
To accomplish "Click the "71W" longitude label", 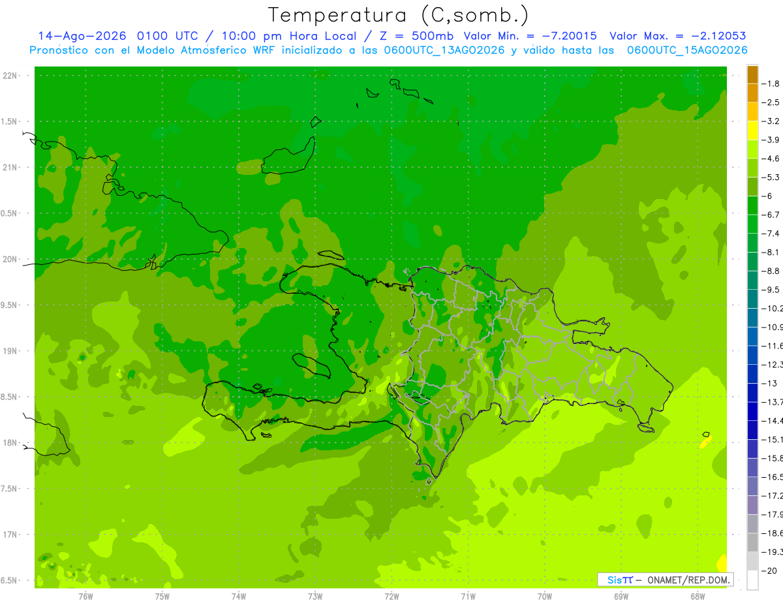I will 468,596.
